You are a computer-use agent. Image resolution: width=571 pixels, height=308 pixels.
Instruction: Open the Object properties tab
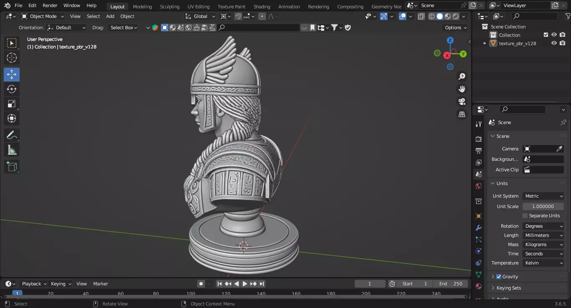pyautogui.click(x=479, y=216)
